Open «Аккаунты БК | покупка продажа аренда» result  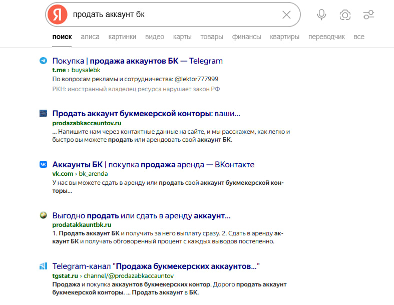click(x=153, y=165)
